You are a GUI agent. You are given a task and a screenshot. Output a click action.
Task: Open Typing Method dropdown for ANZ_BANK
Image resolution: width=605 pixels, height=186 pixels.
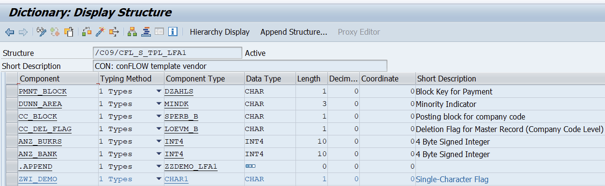click(159, 154)
